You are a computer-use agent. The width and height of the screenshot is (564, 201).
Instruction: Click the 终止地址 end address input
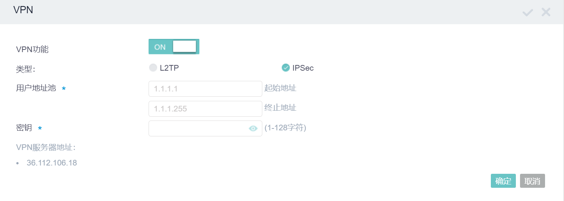[x=205, y=109]
